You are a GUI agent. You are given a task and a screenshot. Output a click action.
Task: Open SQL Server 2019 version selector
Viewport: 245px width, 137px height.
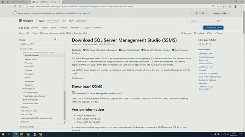pos(42,44)
